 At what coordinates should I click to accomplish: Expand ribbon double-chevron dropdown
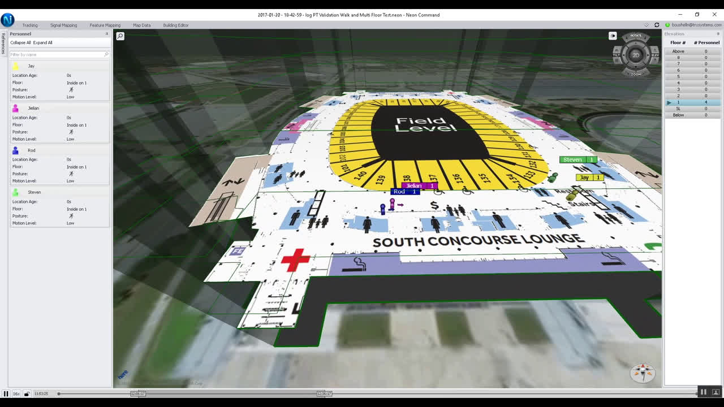tap(647, 25)
